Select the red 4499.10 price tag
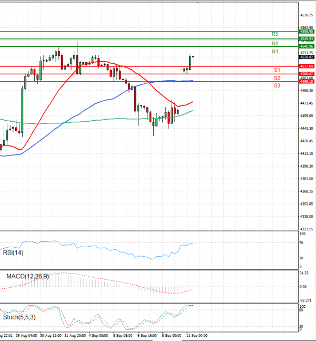This screenshot has height=341, width=316. [307, 82]
